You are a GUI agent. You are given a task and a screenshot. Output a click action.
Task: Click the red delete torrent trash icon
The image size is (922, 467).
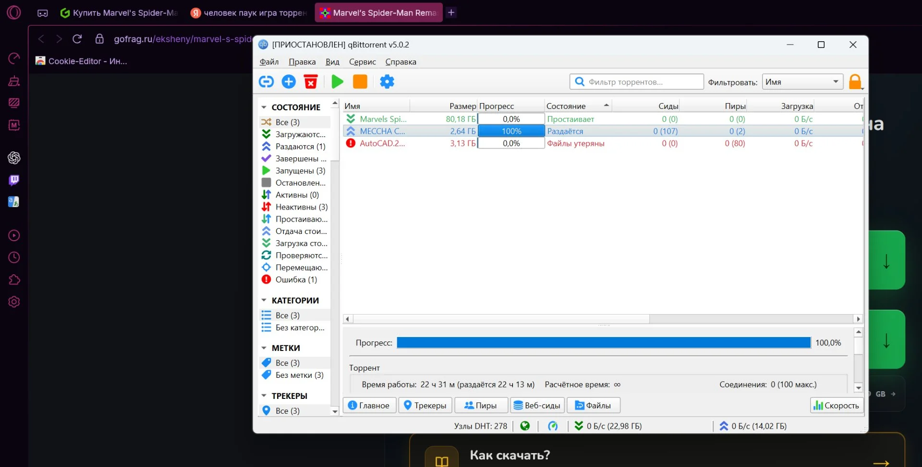coord(311,82)
